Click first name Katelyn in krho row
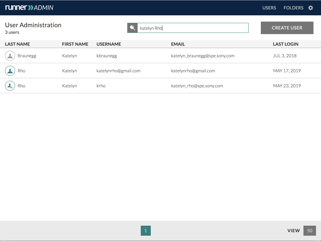The height and width of the screenshot is (241, 321). (70, 86)
